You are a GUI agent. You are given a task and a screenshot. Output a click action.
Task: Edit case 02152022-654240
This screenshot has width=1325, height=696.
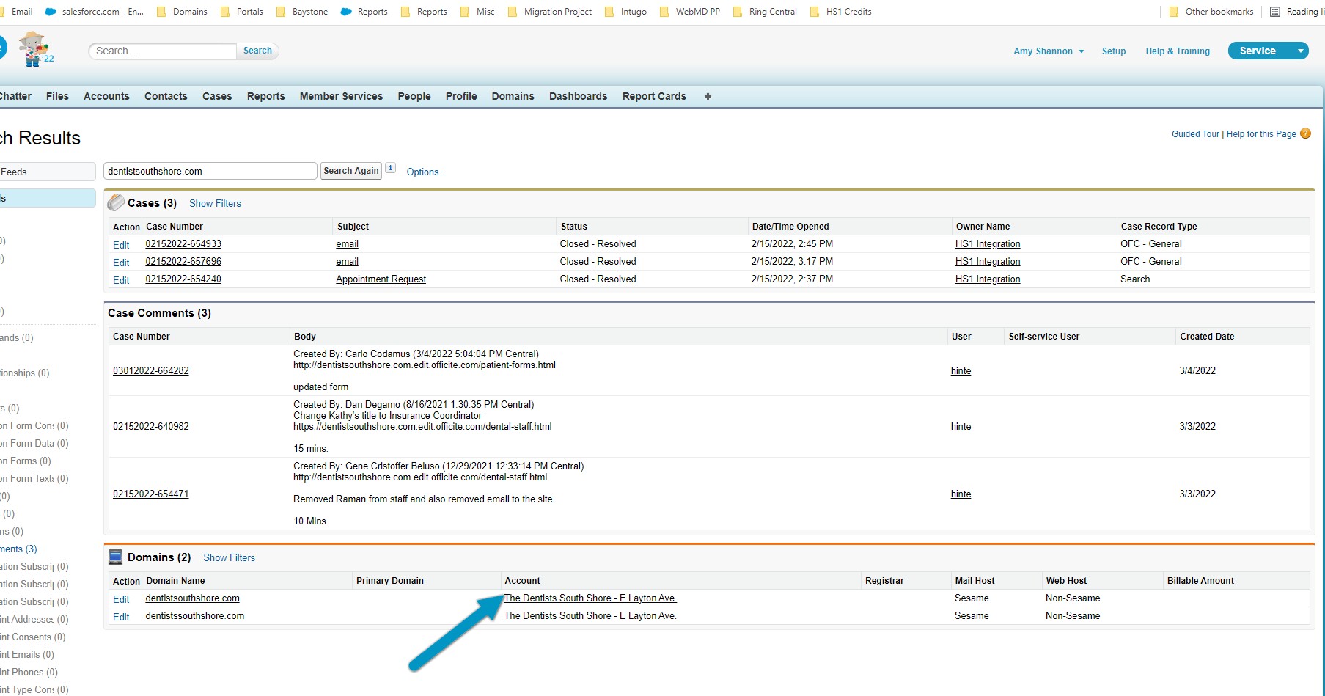click(x=121, y=280)
